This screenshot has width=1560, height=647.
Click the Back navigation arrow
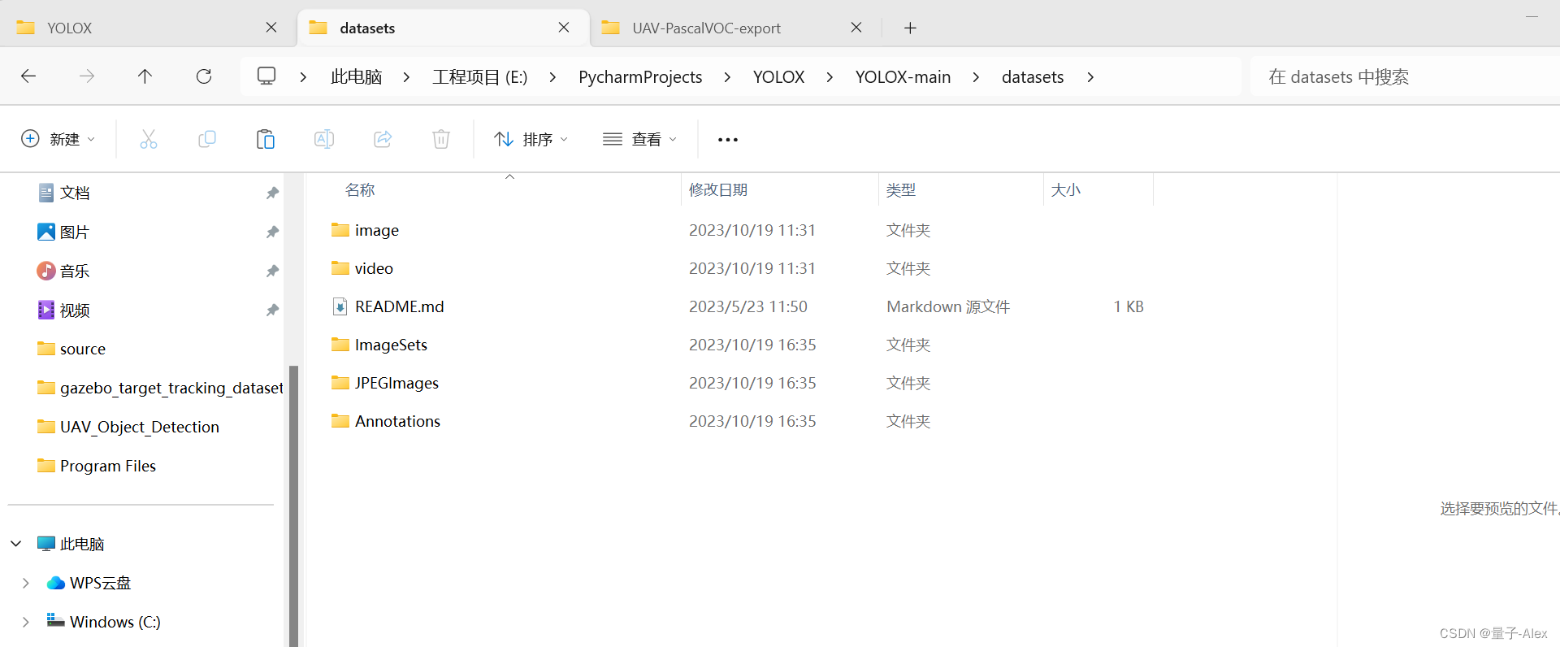pos(28,76)
